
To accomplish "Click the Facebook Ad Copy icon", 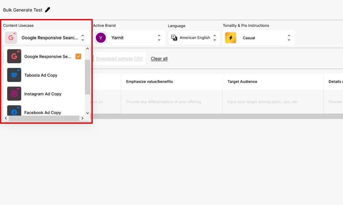I will [x=14, y=111].
